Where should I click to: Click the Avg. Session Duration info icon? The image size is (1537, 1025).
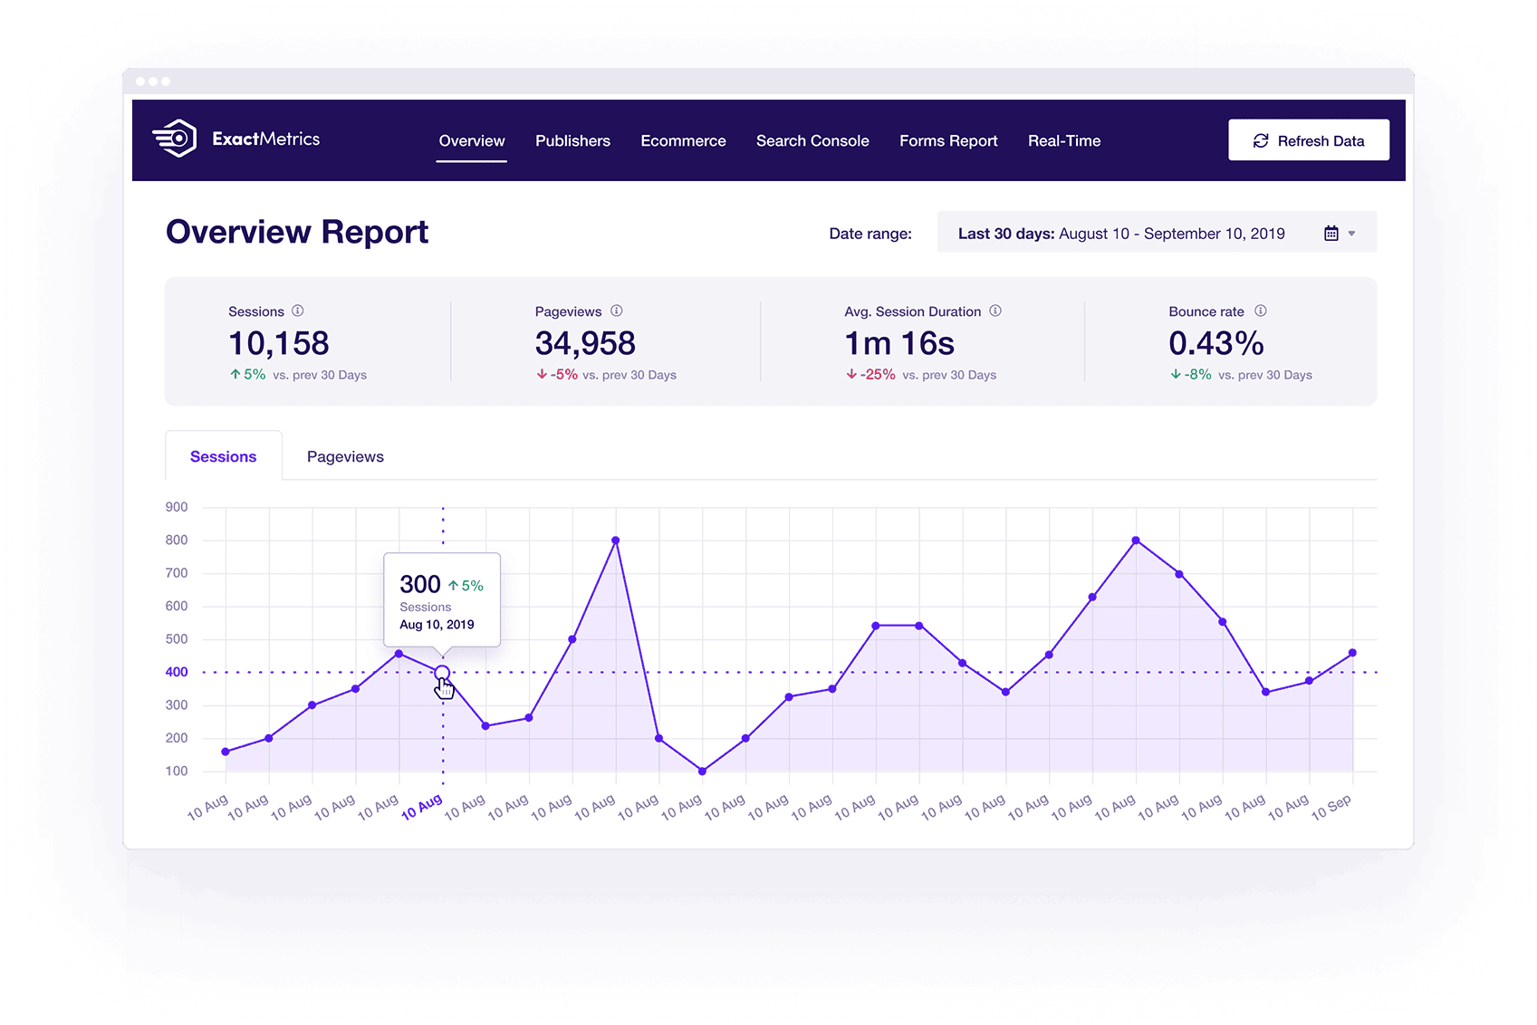tap(995, 311)
